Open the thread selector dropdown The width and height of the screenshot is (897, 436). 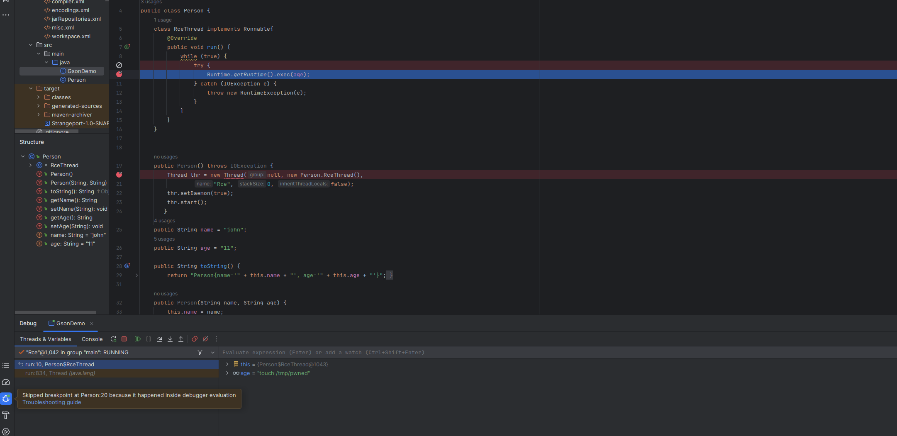(213, 352)
